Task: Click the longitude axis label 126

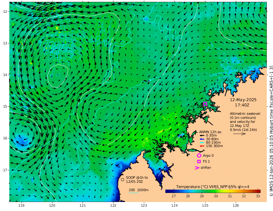Action: tap(236, 206)
